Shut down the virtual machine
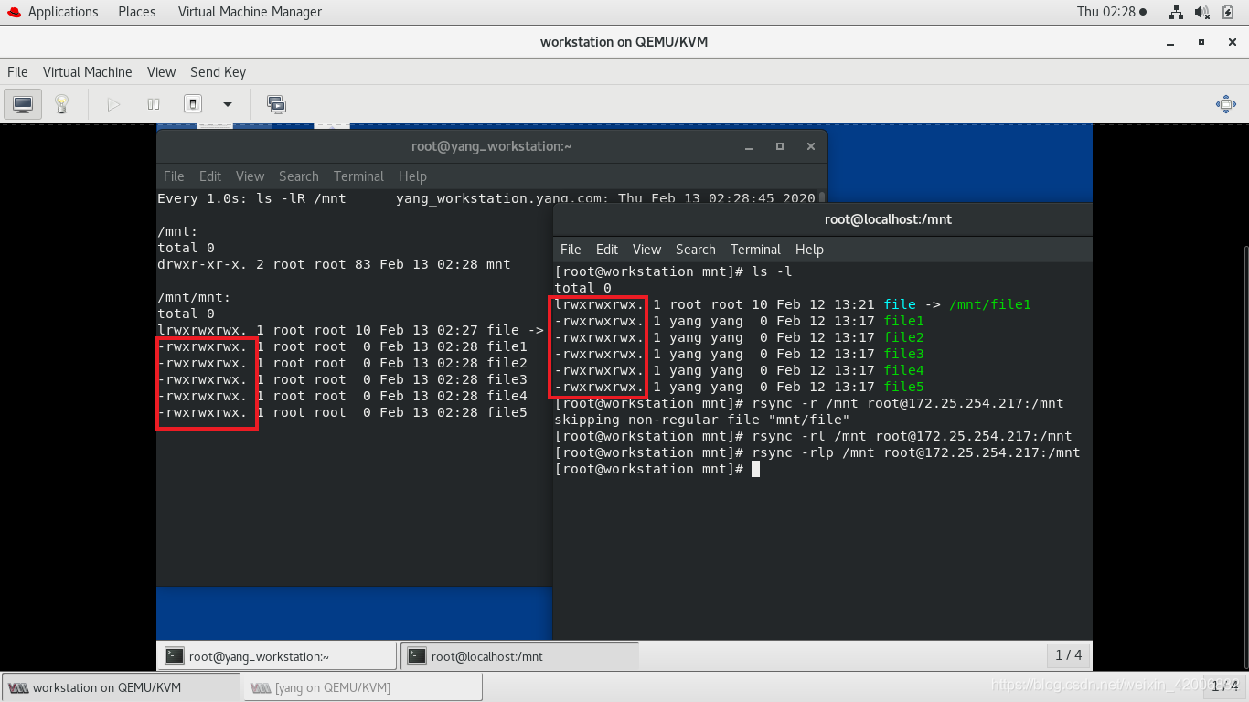 point(193,104)
